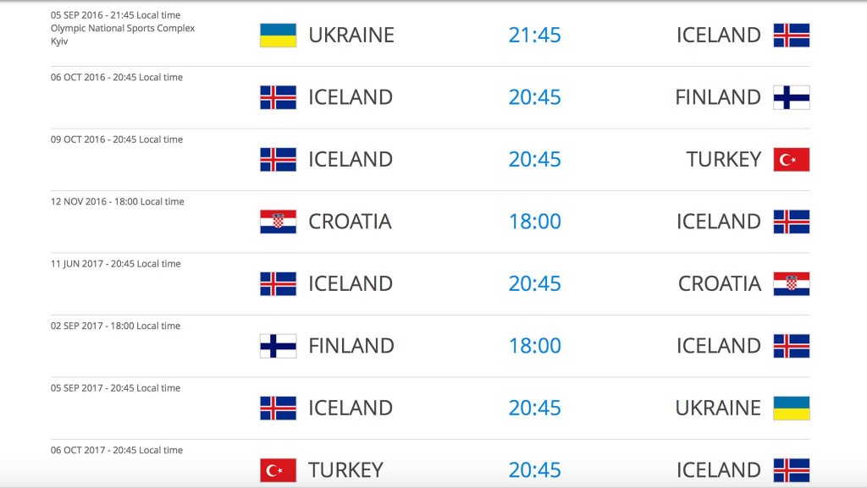Click the FINLAND team name in the 02 Sep 2017 match
867x488 pixels.
pos(351,346)
